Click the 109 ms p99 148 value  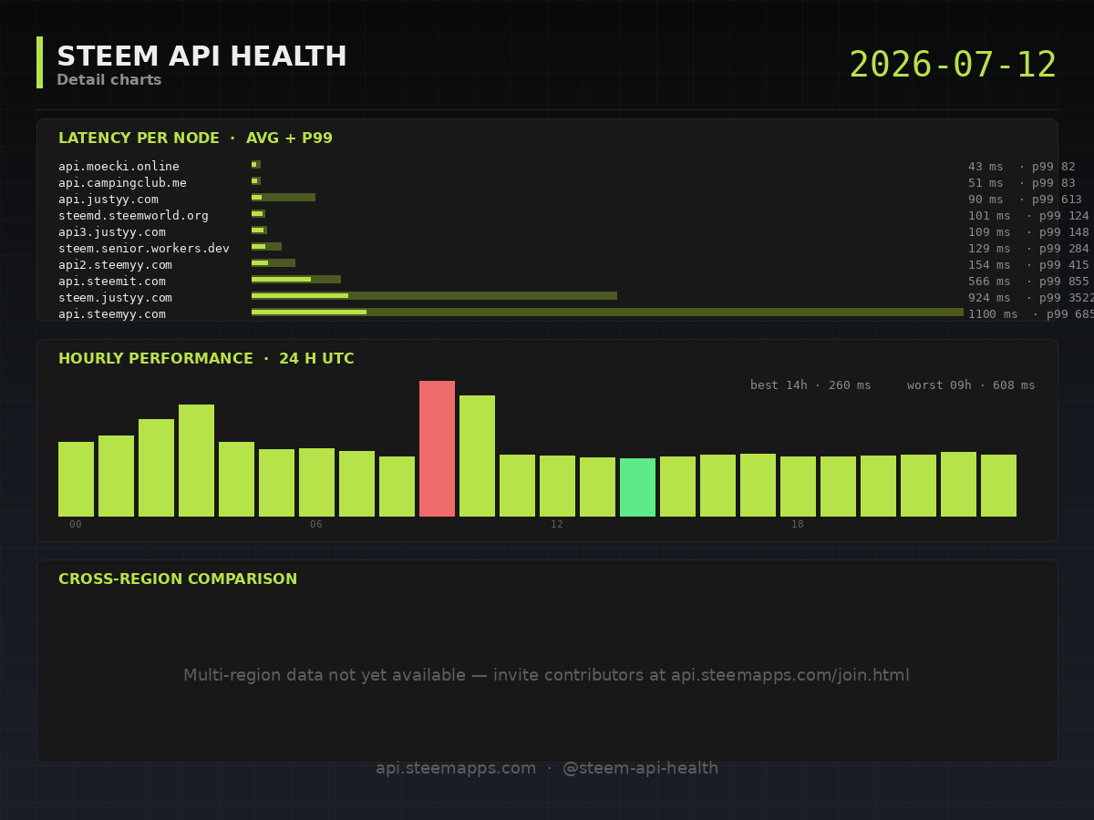(1028, 231)
